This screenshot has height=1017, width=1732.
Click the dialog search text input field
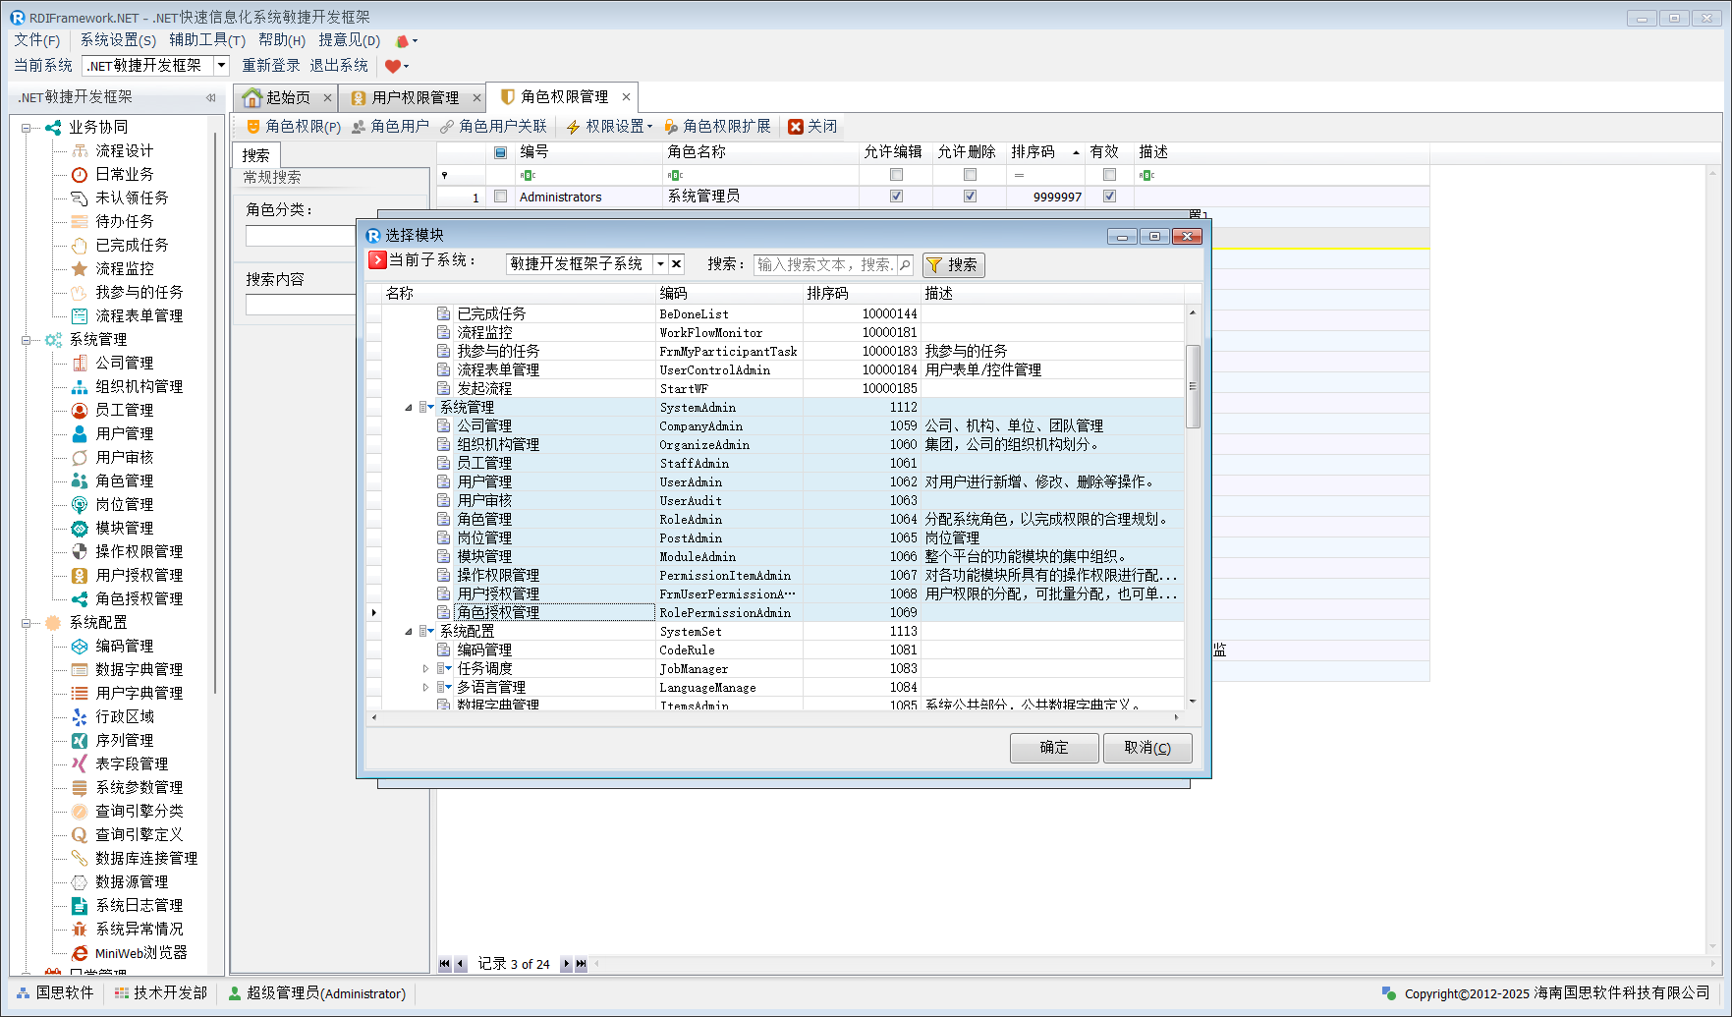pos(825,264)
